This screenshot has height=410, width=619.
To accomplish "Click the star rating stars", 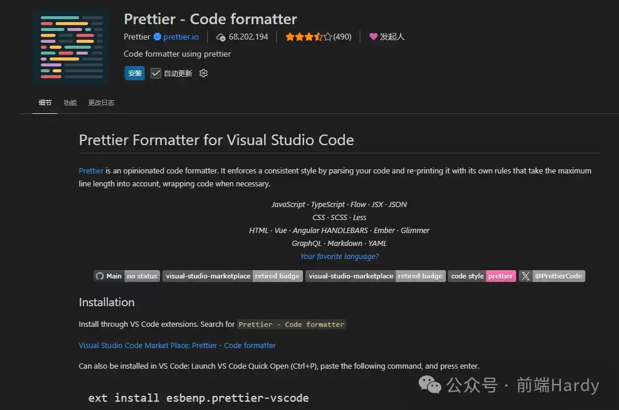I will click(x=309, y=37).
